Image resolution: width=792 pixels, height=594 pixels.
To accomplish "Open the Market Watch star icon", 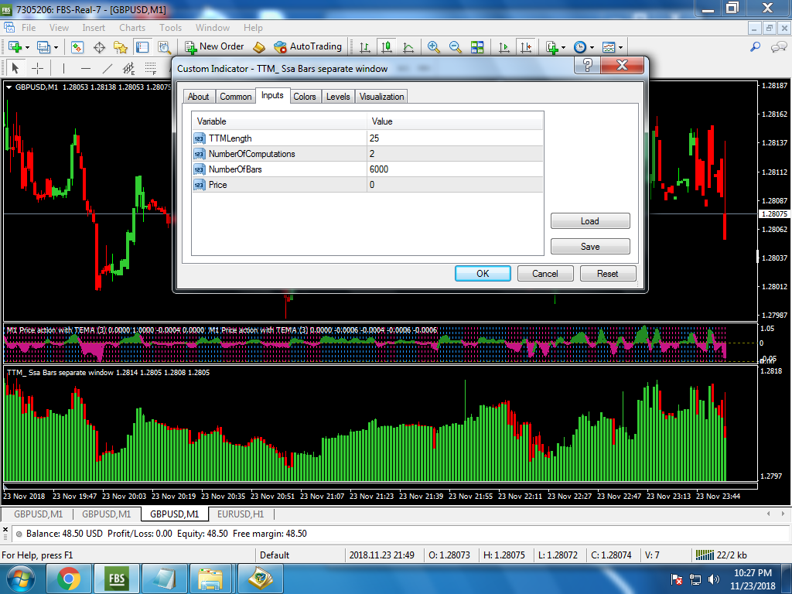I will coord(121,47).
